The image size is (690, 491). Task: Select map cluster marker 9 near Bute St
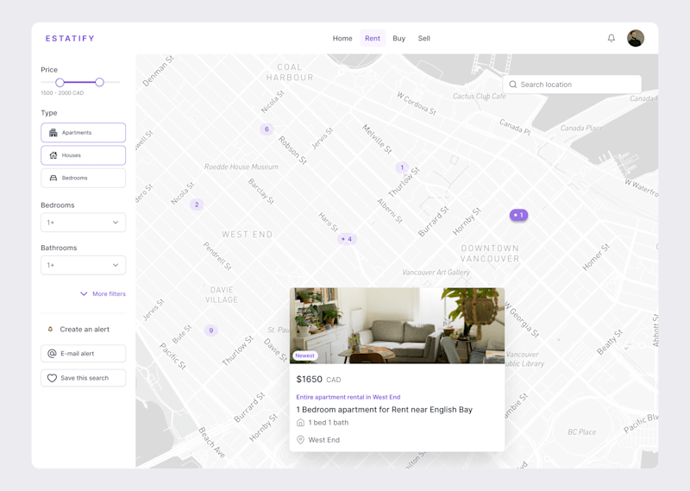pyautogui.click(x=211, y=330)
